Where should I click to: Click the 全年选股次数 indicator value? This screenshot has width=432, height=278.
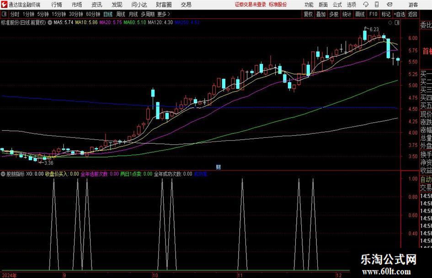(100, 174)
